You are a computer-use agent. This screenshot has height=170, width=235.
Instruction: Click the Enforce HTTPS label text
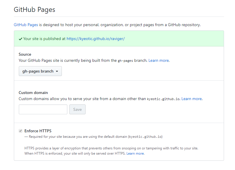[x=38, y=131]
